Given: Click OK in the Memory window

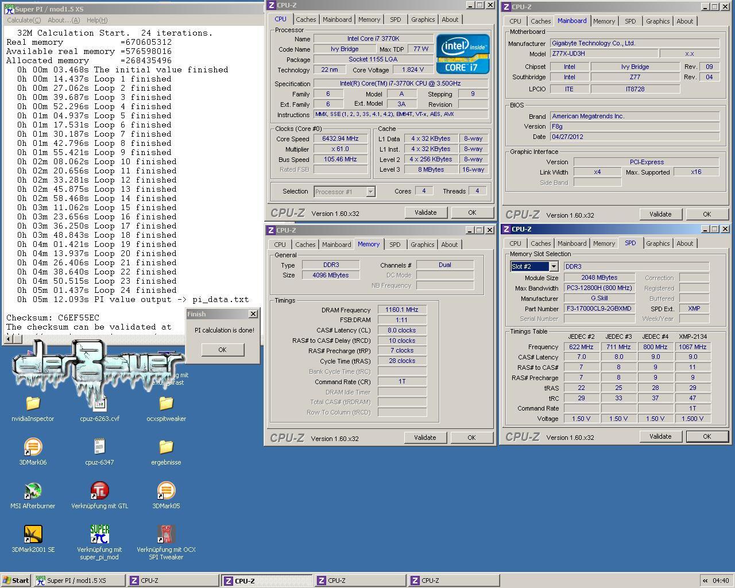Looking at the screenshot, I should (471, 438).
